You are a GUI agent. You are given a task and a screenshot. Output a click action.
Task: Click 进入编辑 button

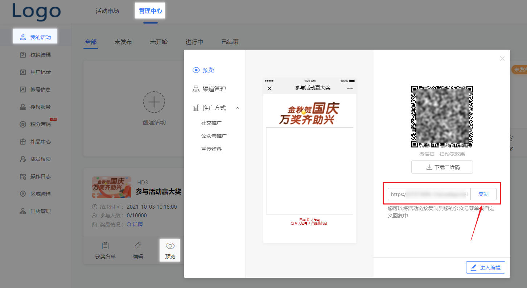[486, 268]
